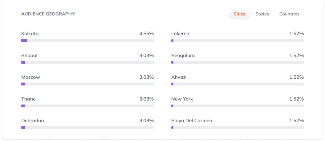Select the Bengaluru audience bar
This screenshot has width=325, height=141.
pos(238,62)
